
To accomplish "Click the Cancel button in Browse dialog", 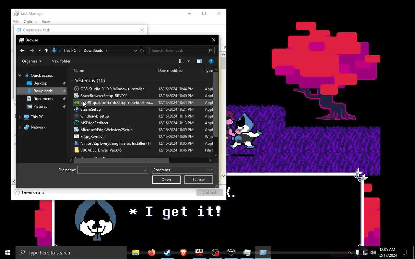I will [x=199, y=180].
